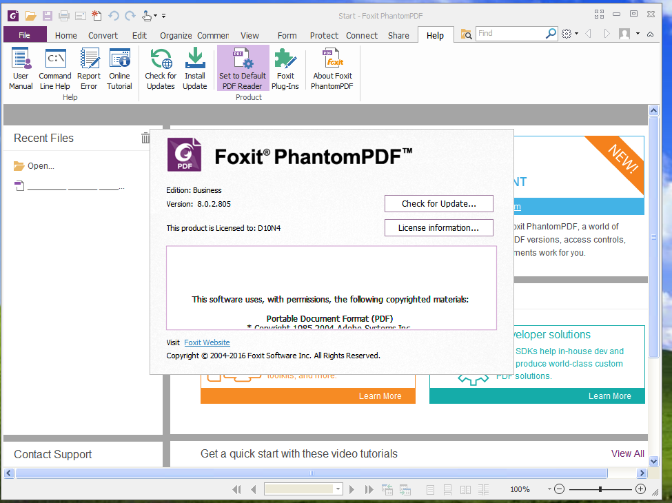Open the settings gear dropdown
This screenshot has width=672, height=503.
(570, 34)
